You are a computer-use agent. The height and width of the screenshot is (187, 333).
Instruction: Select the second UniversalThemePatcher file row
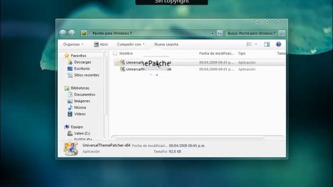pyautogui.click(x=200, y=69)
